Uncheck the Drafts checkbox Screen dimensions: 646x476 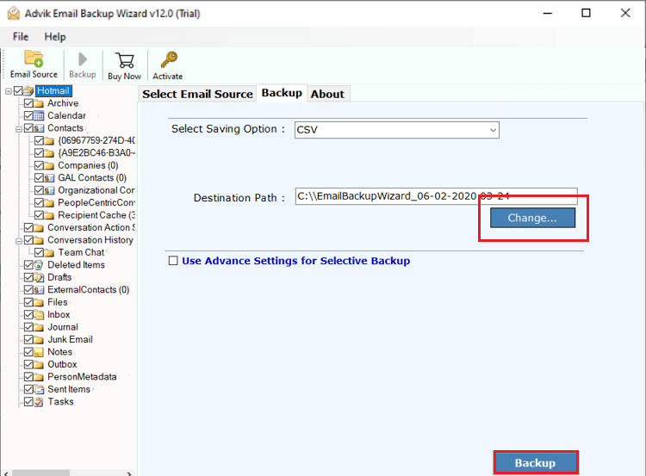(28, 277)
